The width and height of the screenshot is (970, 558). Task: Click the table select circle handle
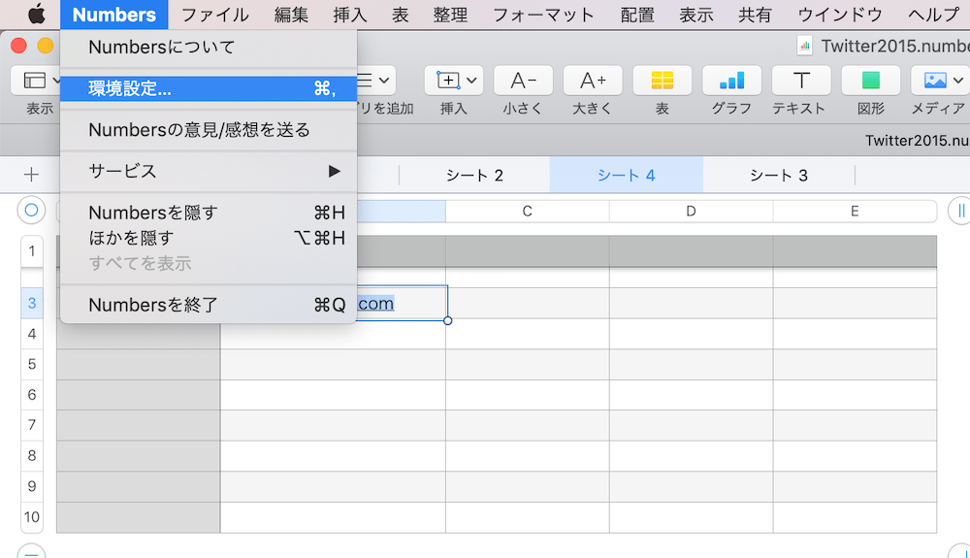[32, 211]
